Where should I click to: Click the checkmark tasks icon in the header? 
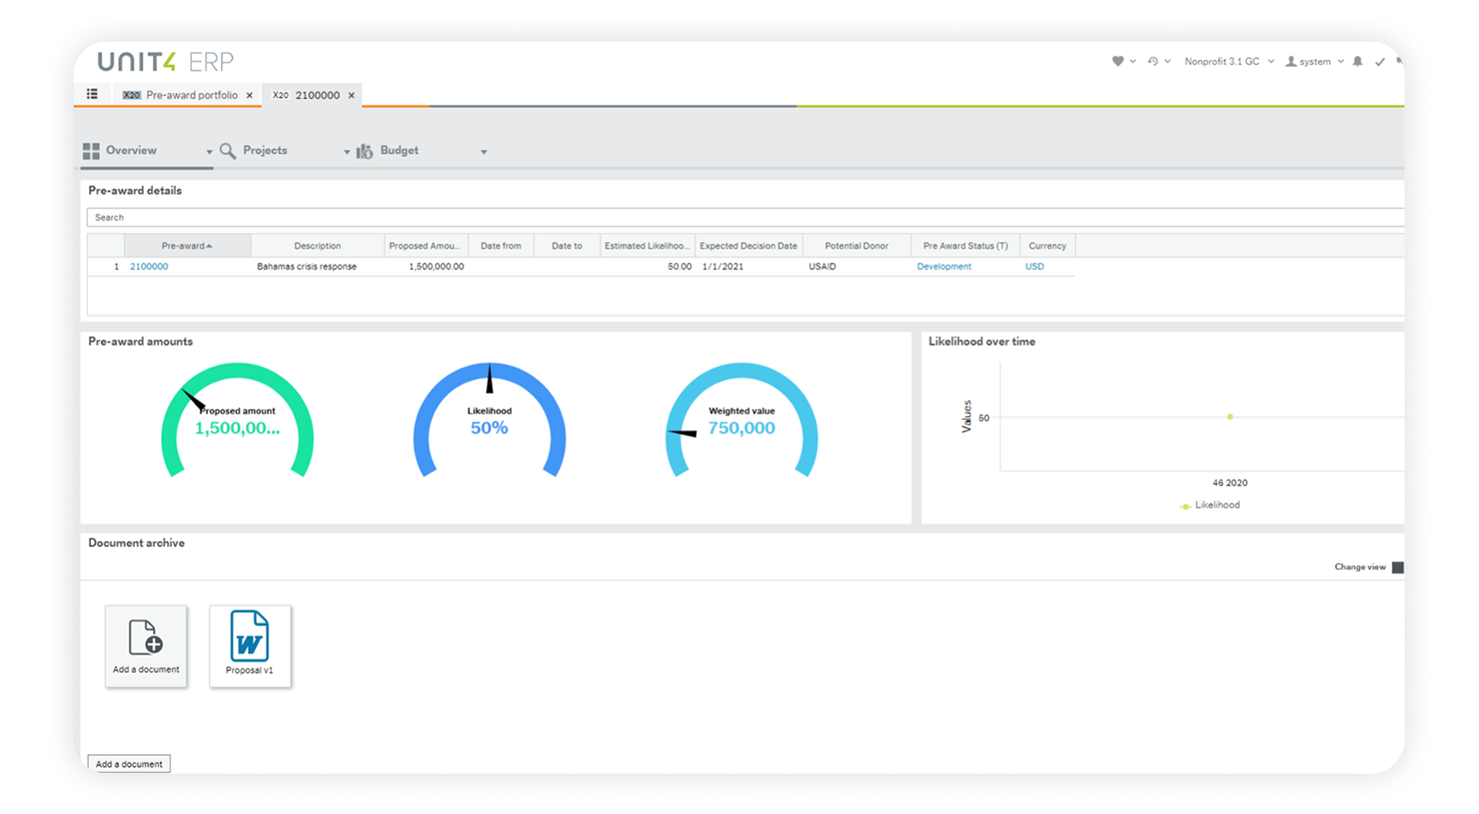(x=1380, y=61)
